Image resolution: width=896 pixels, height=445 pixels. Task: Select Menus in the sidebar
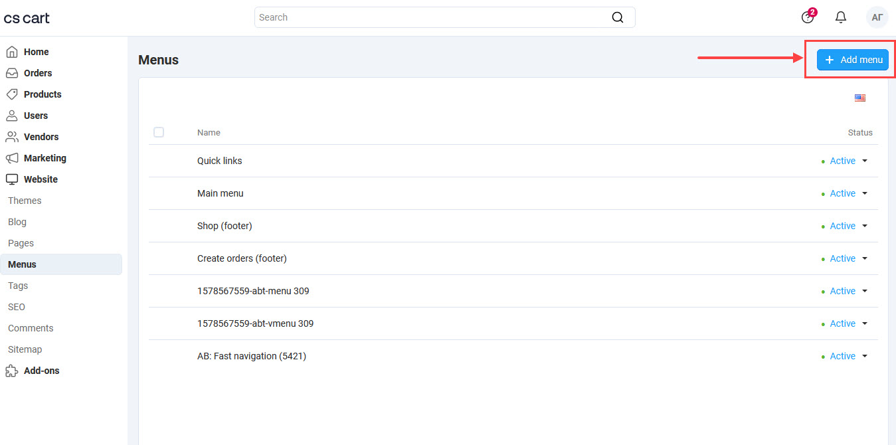tap(61, 264)
